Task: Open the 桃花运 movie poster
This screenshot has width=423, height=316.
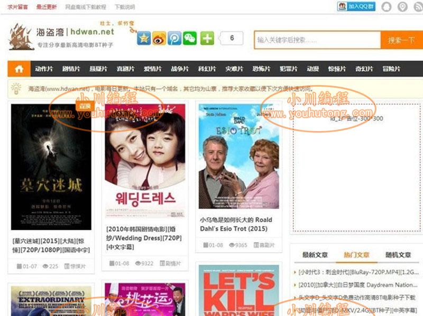Action: [x=145, y=299]
